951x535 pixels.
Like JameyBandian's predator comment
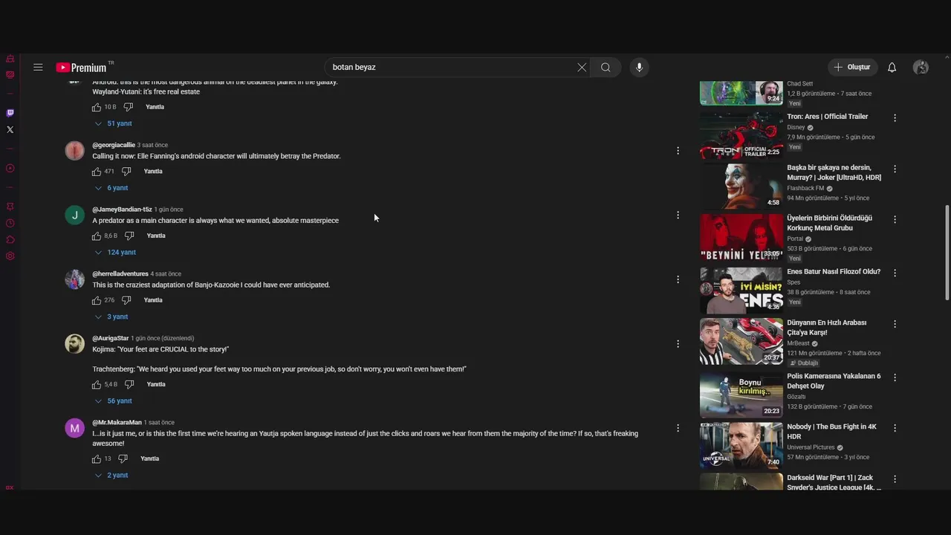pyautogui.click(x=97, y=236)
